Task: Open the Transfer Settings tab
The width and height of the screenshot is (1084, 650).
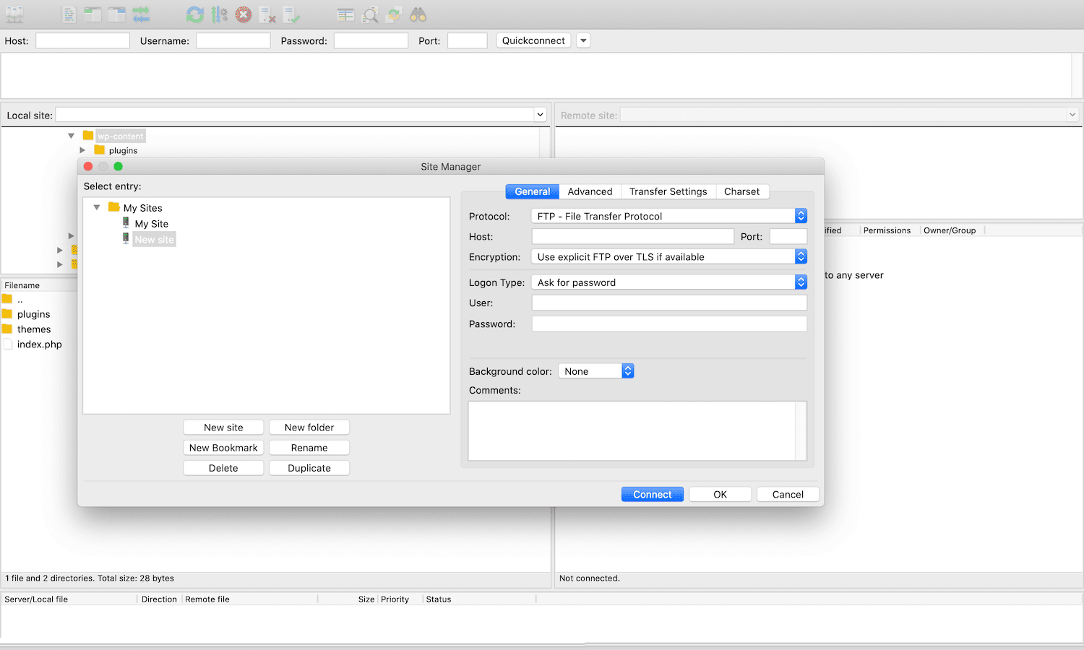Action: point(668,191)
